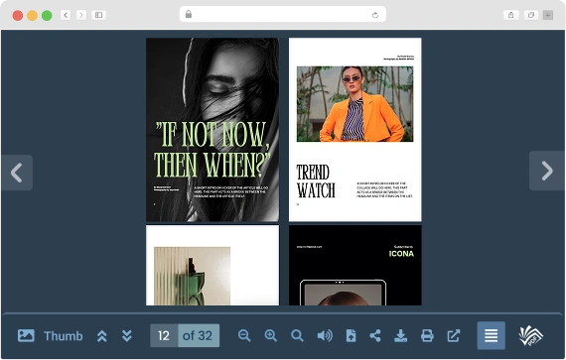Show browser tab overview icon

tap(531, 15)
